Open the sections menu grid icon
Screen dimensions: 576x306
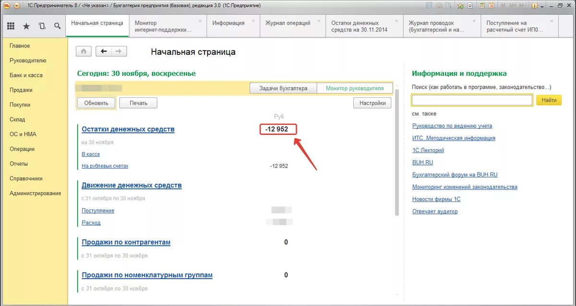tap(11, 26)
